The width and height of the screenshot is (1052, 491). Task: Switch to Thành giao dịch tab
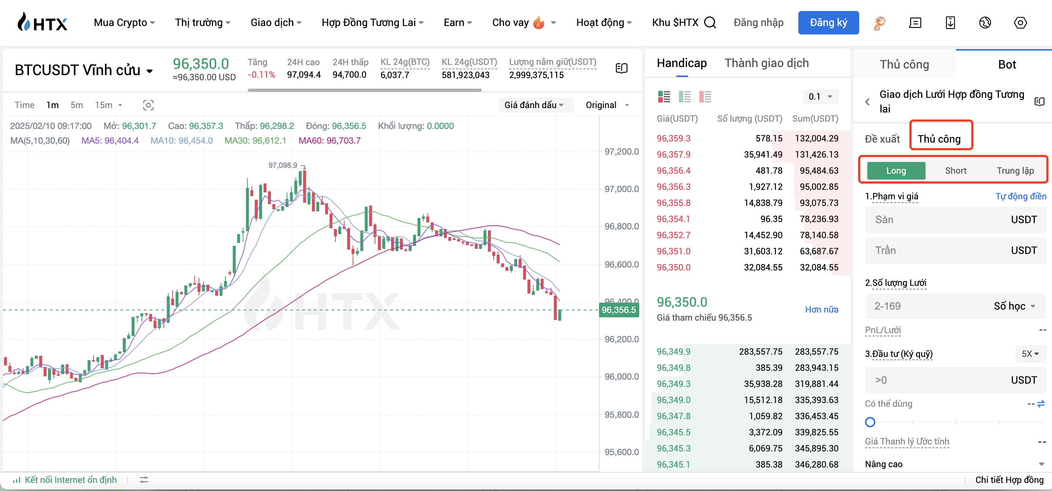pyautogui.click(x=766, y=63)
